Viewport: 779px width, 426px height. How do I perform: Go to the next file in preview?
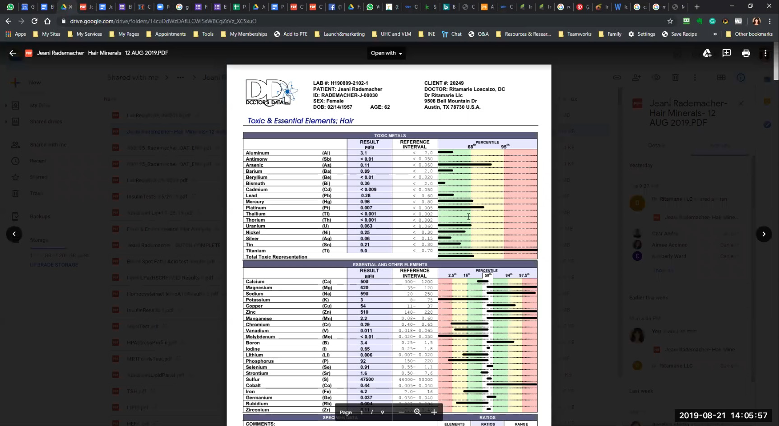coord(764,234)
